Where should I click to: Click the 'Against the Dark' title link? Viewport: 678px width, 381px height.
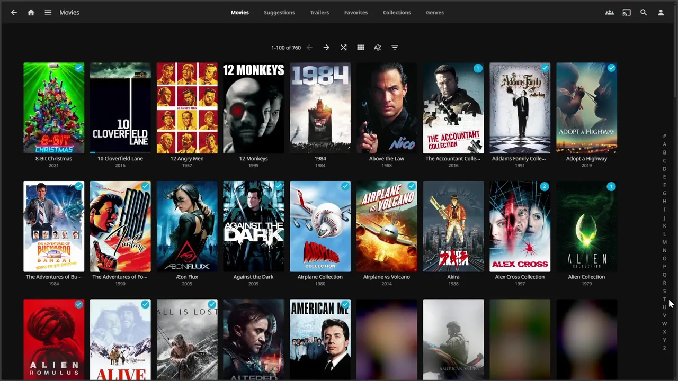[253, 277]
